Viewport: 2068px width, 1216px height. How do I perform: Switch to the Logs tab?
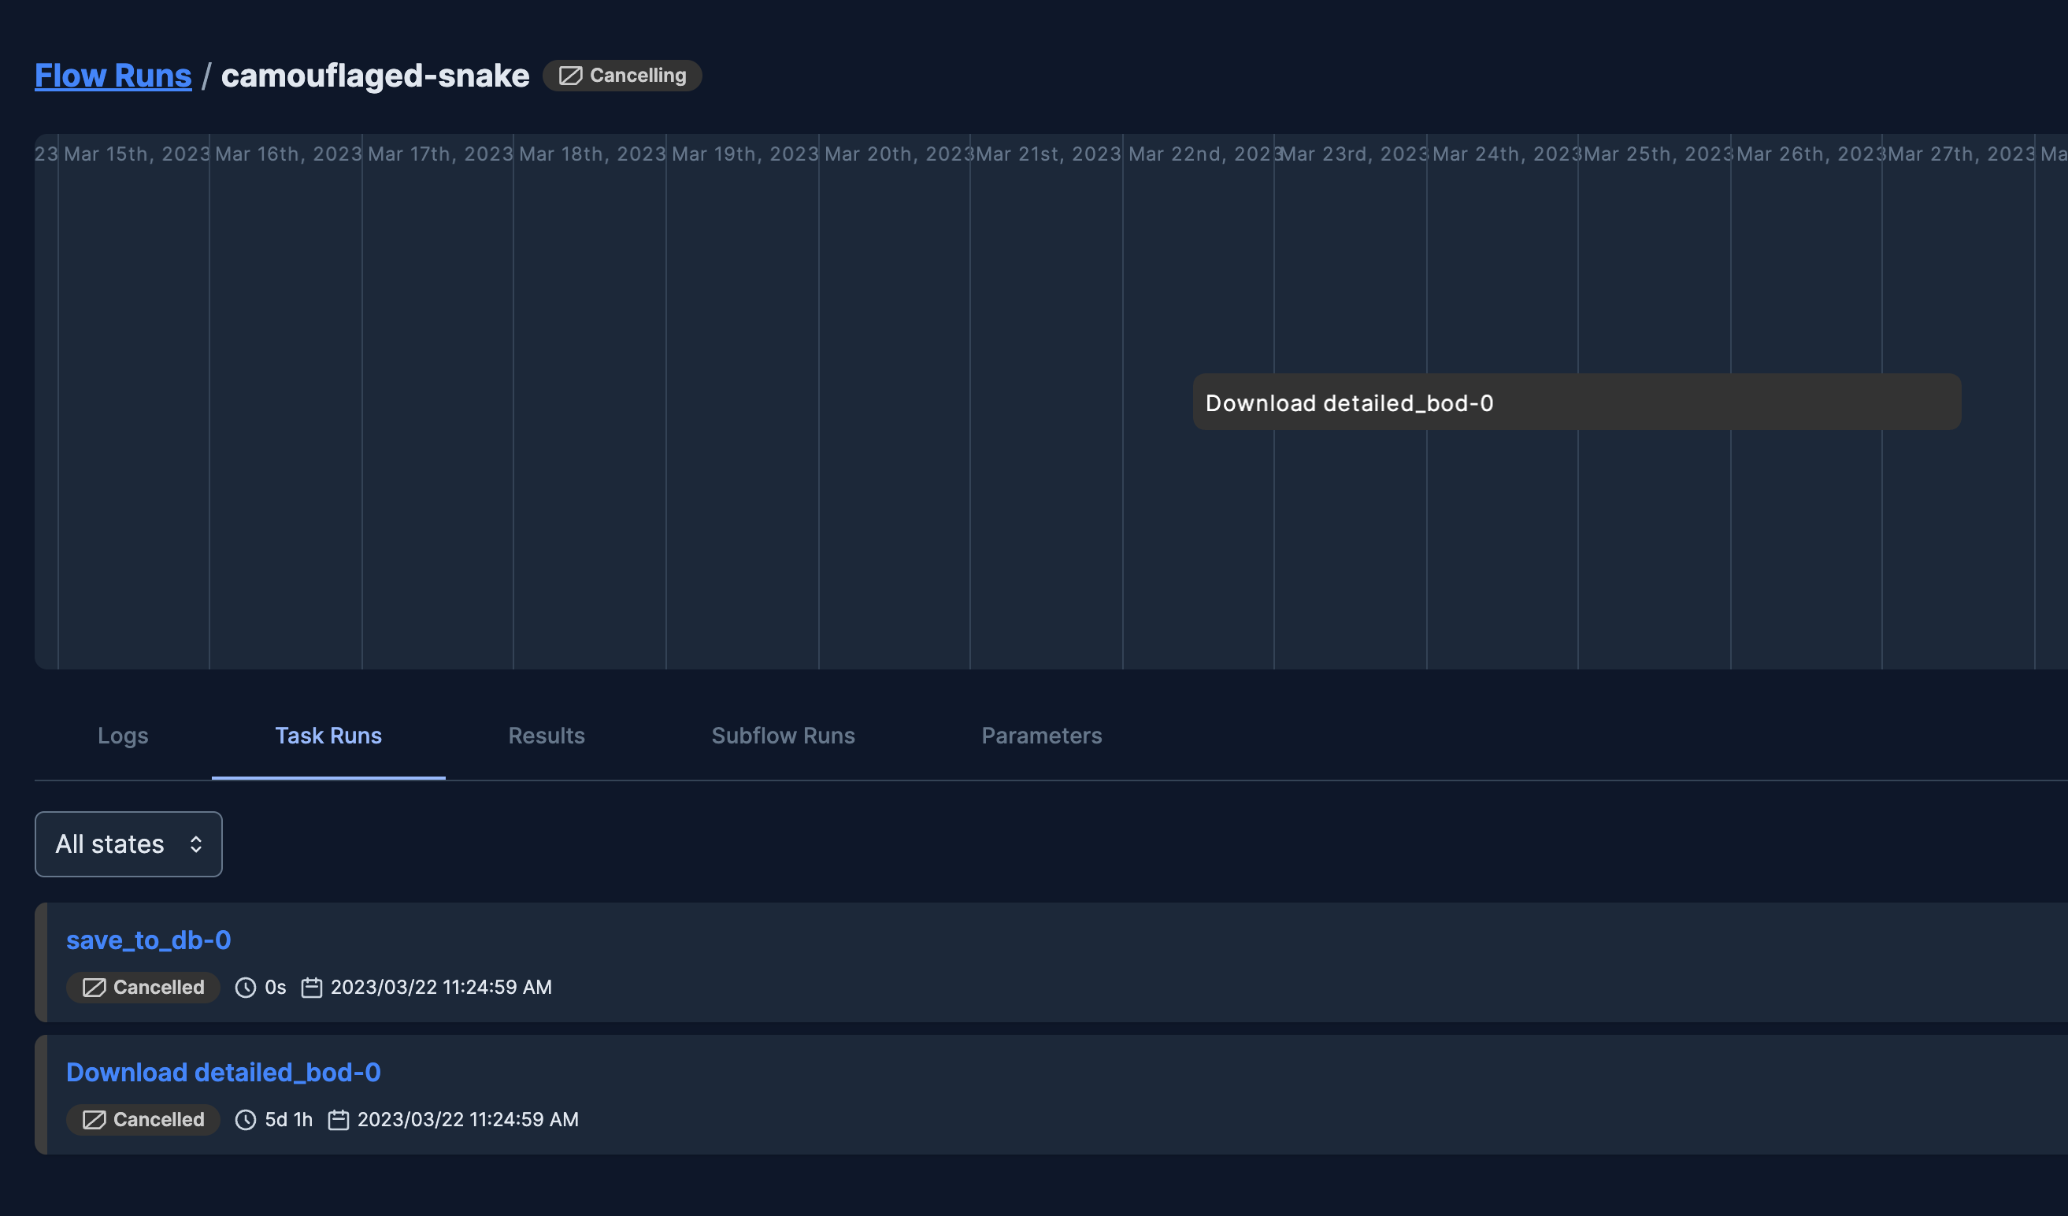(x=123, y=735)
